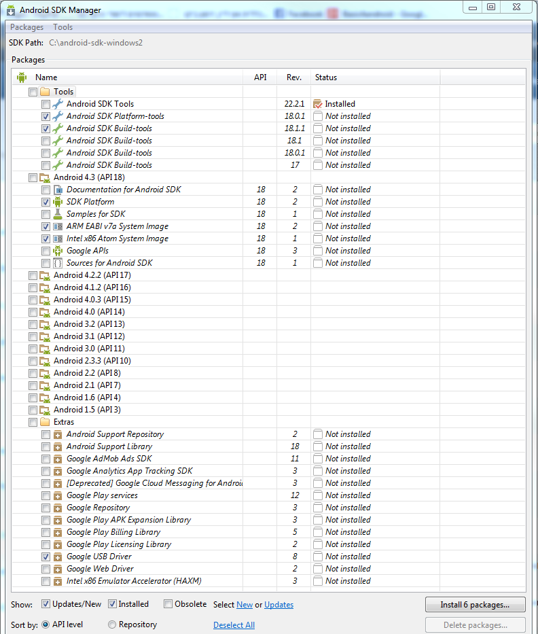This screenshot has width=538, height=634.
Task: Click the Android SDK Platform-tools wrench icon
Action: coord(58,116)
